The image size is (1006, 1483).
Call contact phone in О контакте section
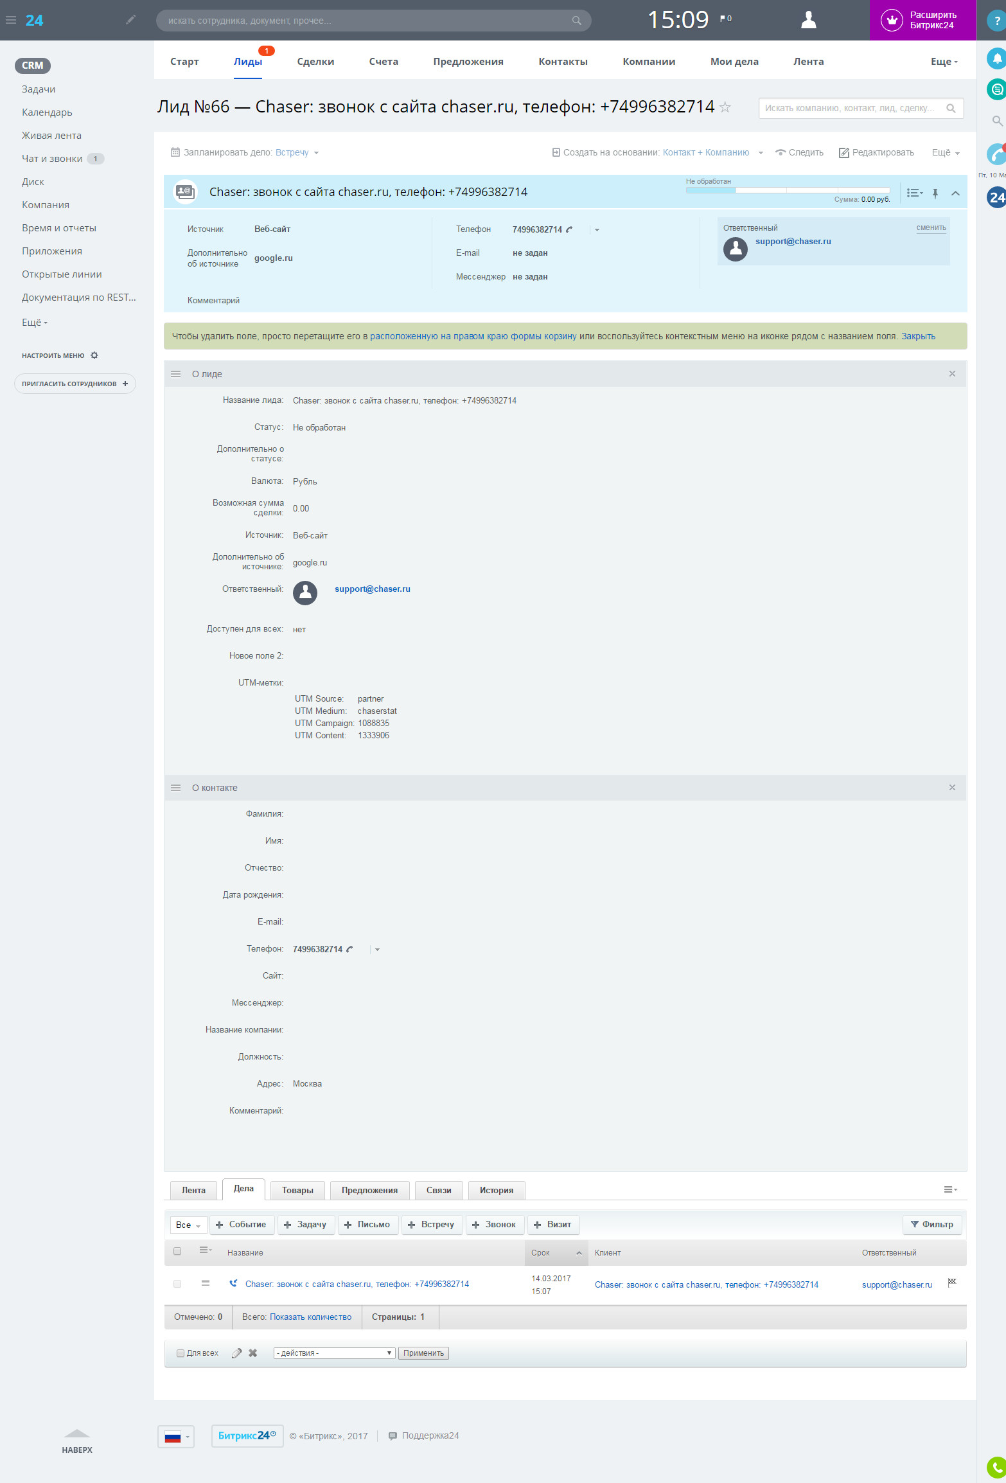pyautogui.click(x=349, y=949)
